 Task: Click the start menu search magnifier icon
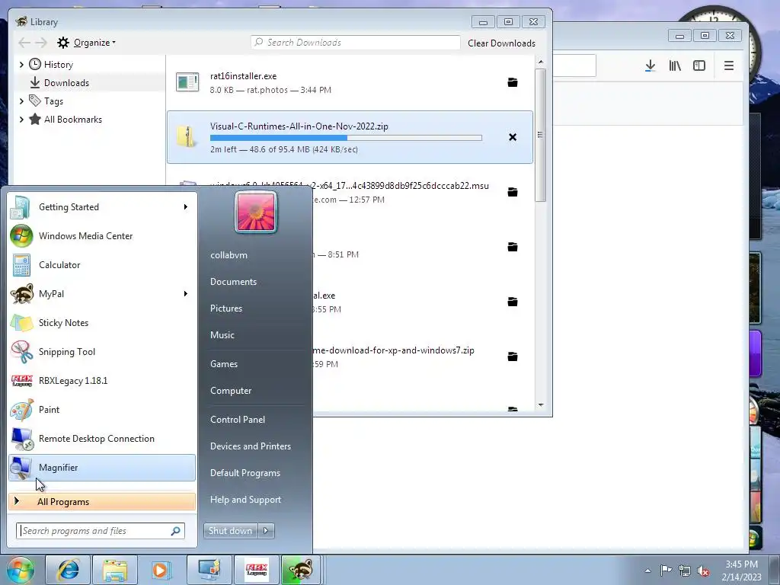(x=176, y=531)
